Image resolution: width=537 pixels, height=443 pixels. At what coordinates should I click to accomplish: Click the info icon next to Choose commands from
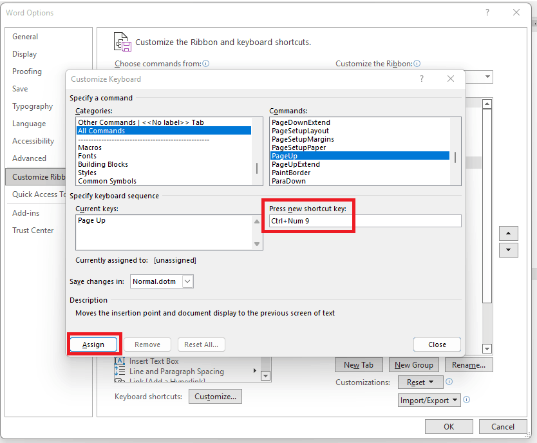[205, 63]
